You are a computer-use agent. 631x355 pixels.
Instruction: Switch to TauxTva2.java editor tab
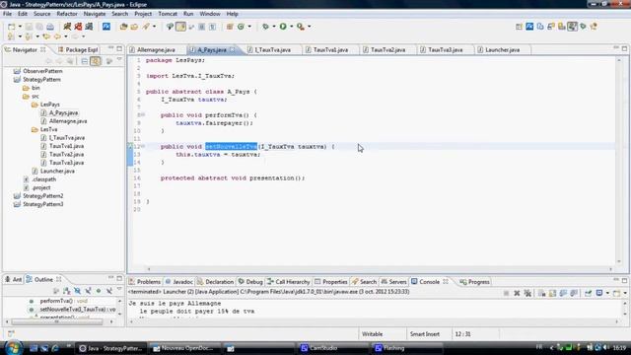pyautogui.click(x=387, y=50)
